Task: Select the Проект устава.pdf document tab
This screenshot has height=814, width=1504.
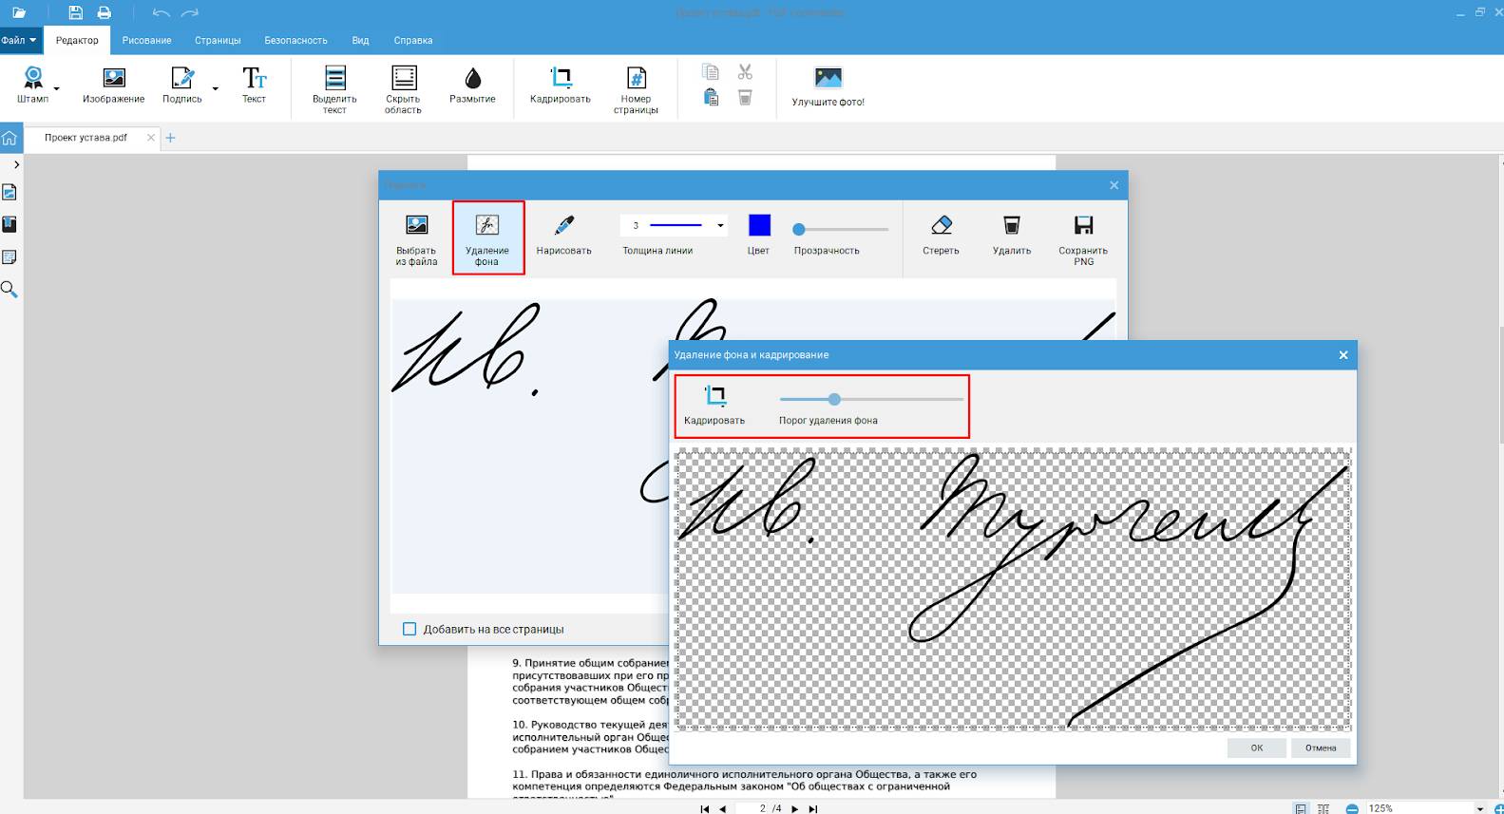Action: click(x=86, y=138)
